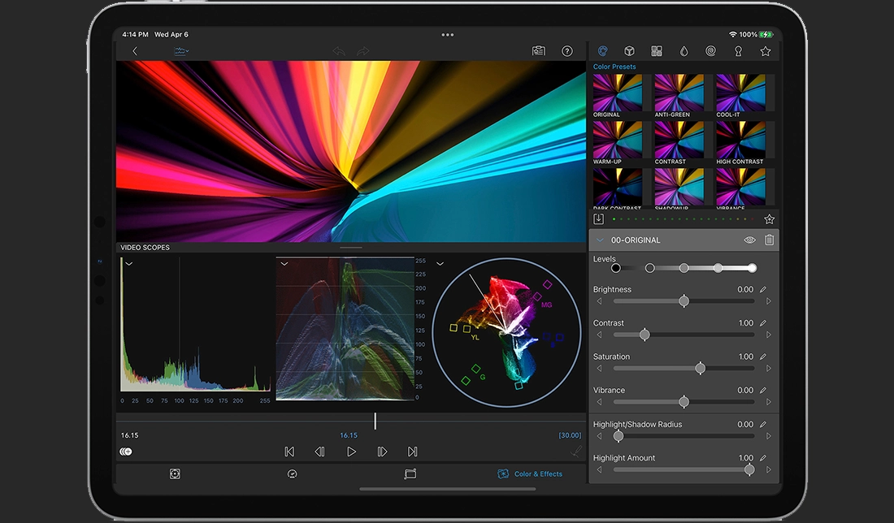Open the histogram scope type dropdown
This screenshot has width=894, height=523.
128,264
